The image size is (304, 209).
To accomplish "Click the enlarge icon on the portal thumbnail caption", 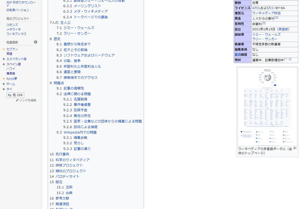I will 295,148.
